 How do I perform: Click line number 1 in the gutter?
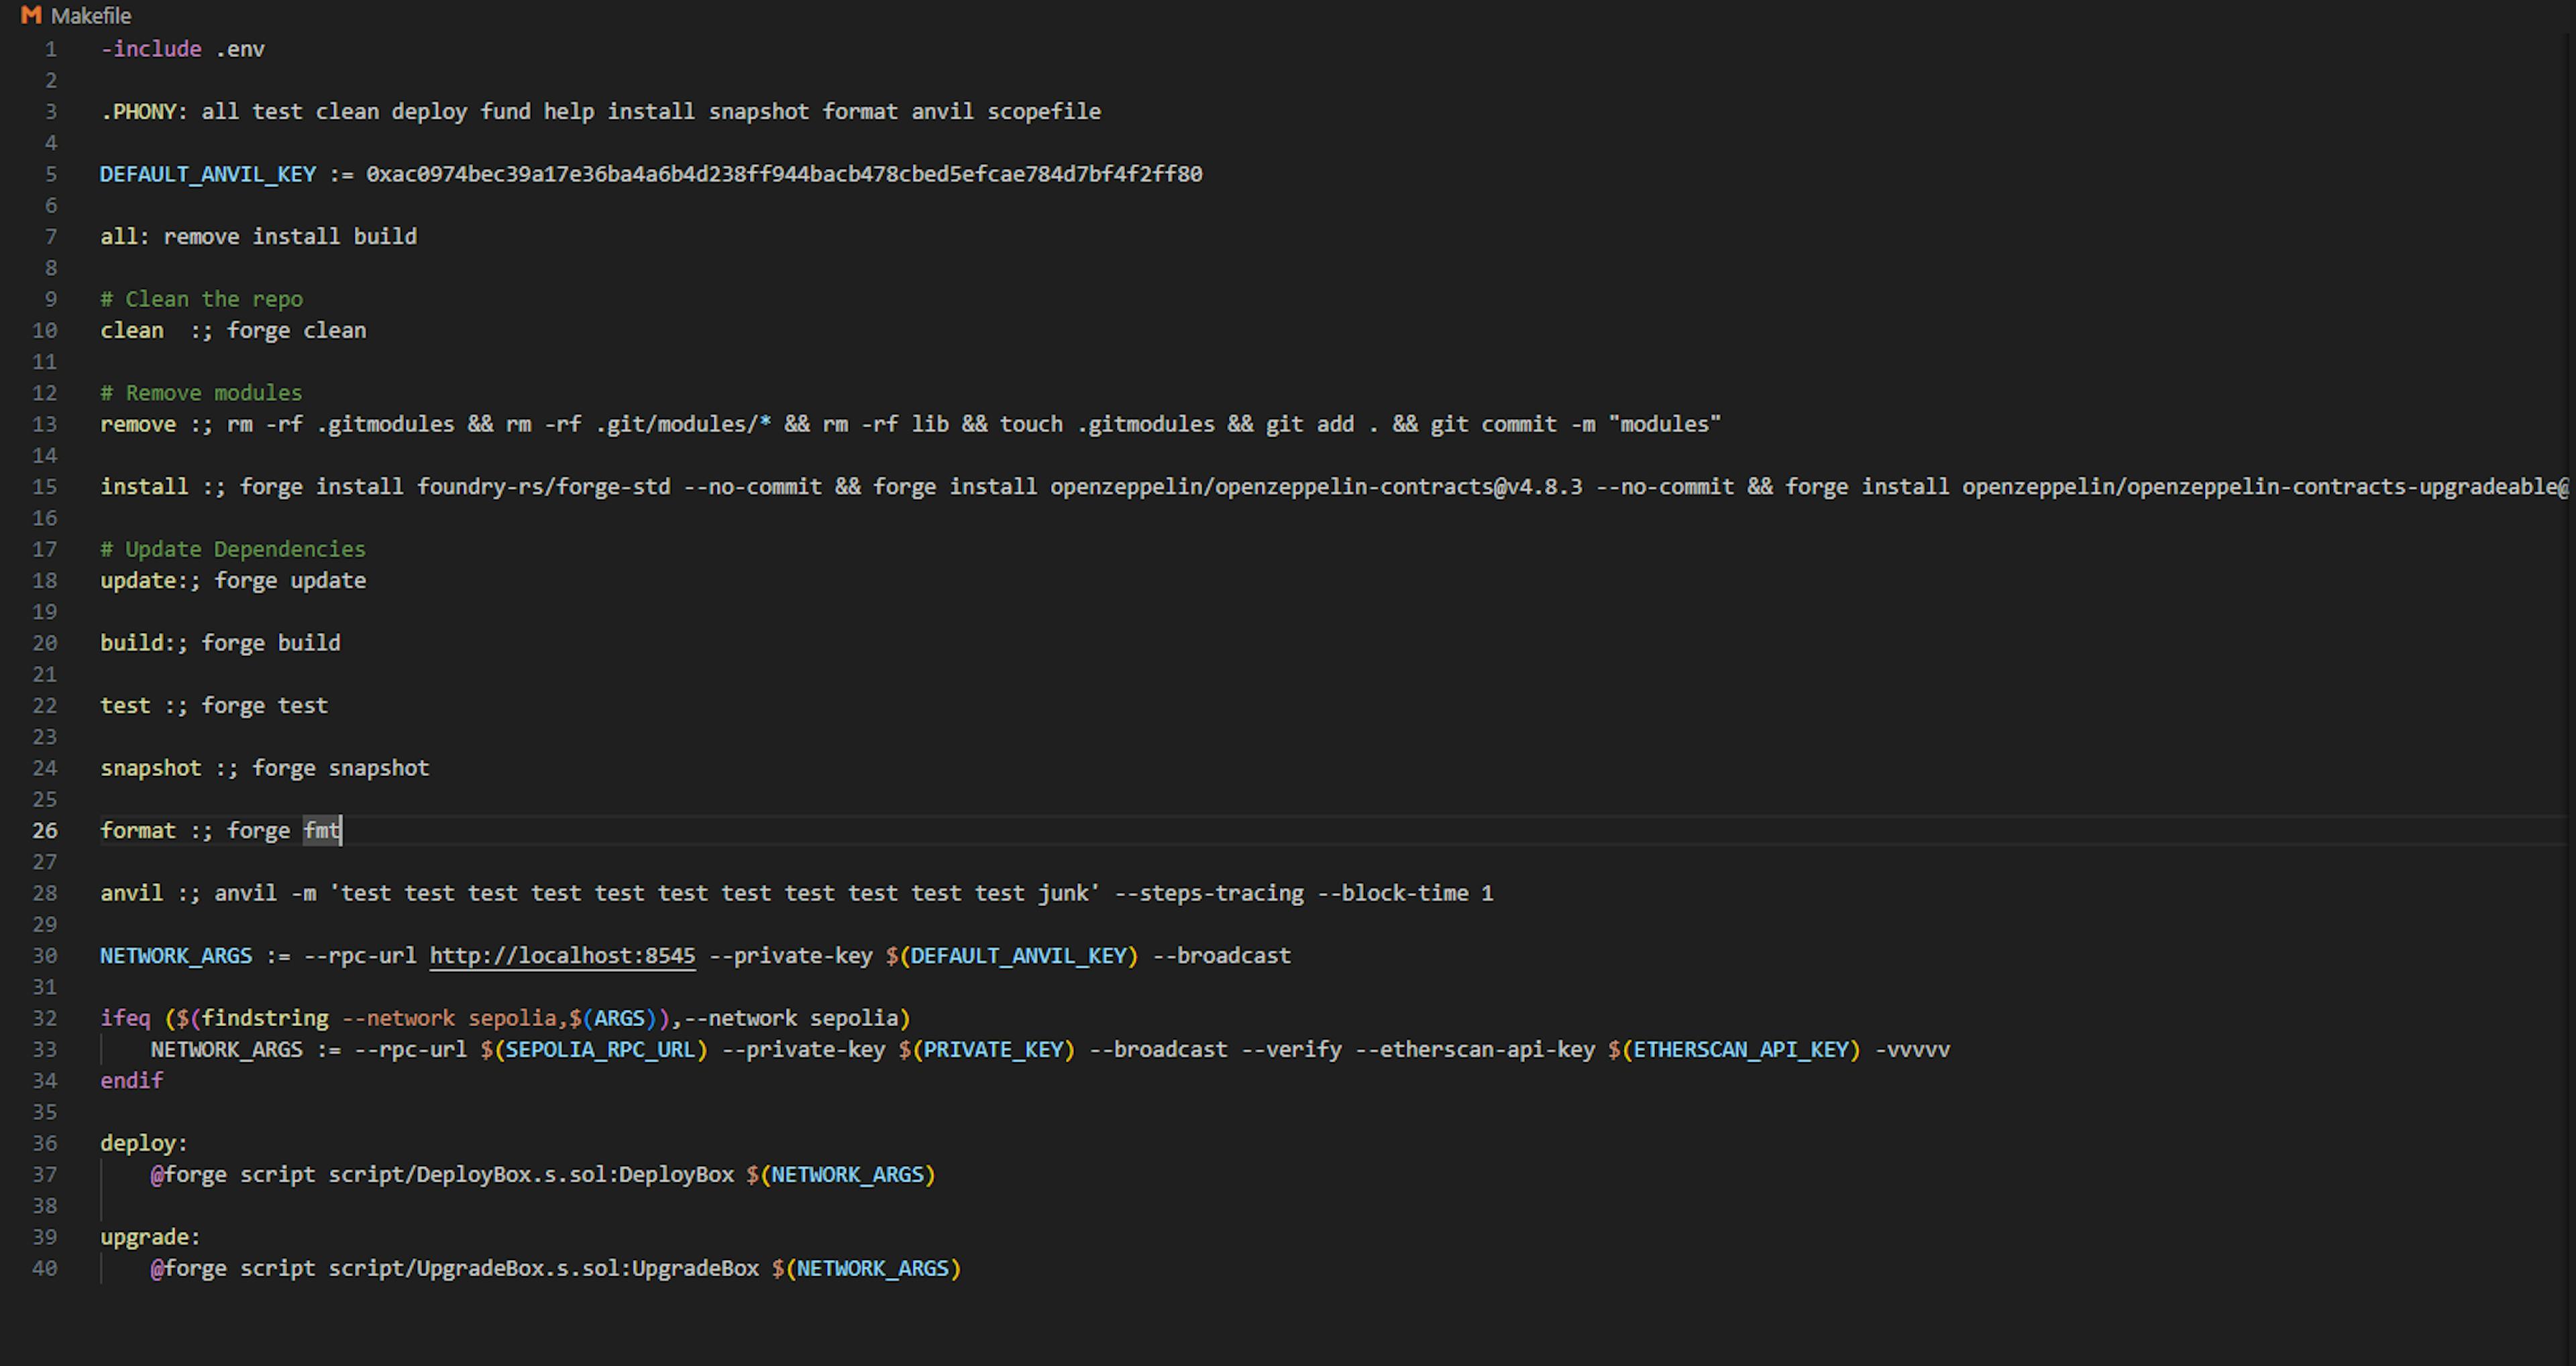(x=50, y=49)
